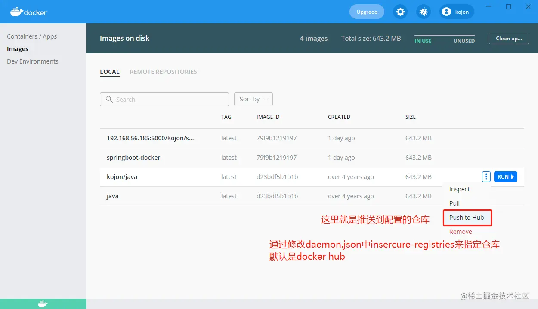Screen dimensions: 538x309
Task: Click the CREATED column header
Action: click(x=339, y=117)
